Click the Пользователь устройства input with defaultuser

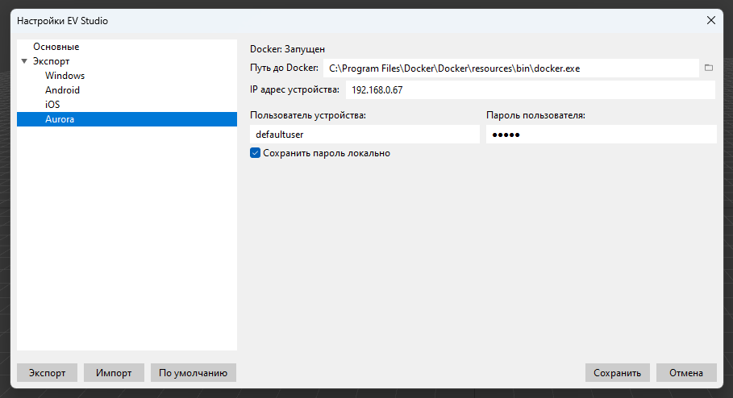click(x=364, y=135)
